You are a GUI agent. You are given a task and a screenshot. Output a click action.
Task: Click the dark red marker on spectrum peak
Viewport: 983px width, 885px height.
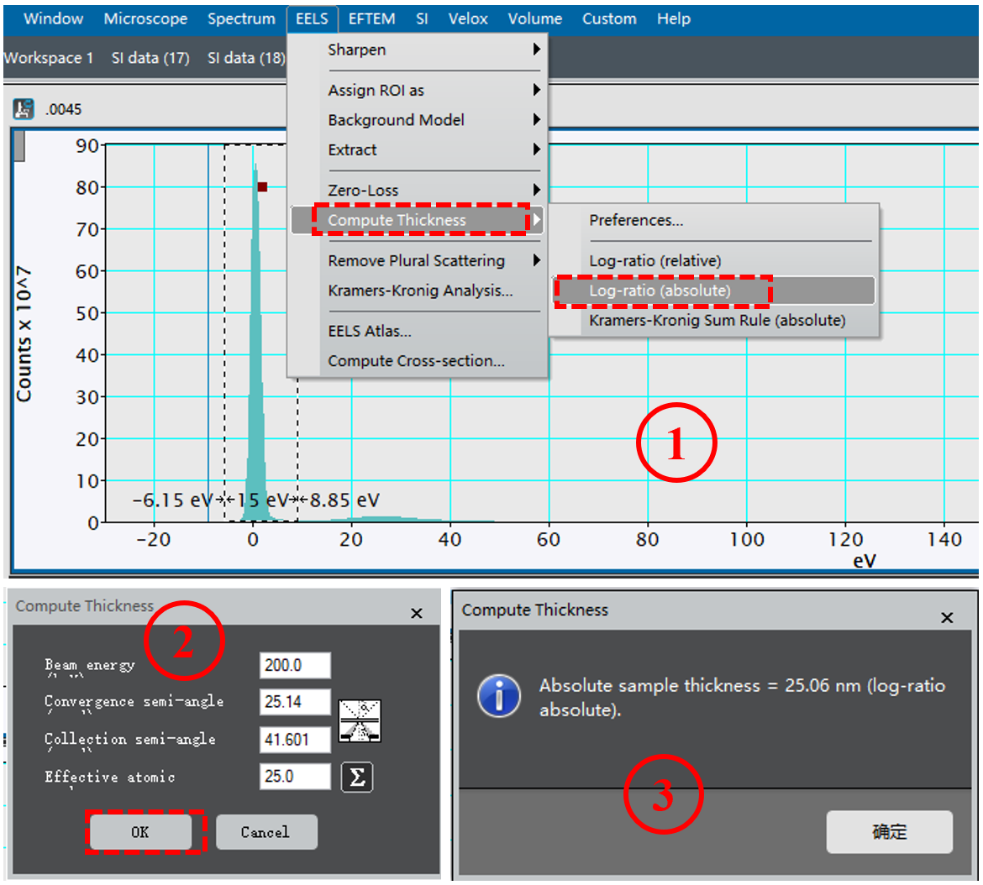coord(262,187)
